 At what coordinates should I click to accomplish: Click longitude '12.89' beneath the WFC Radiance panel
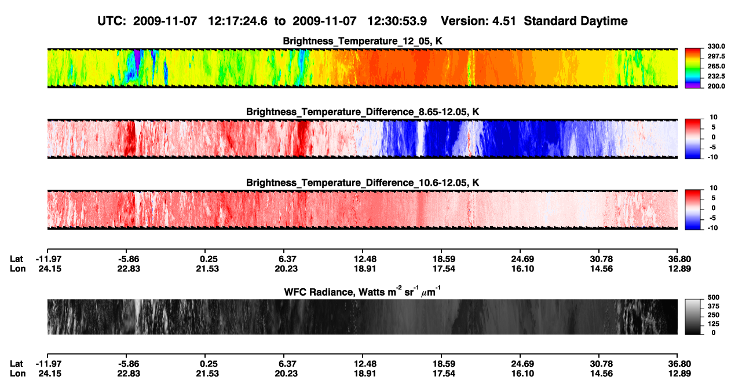coord(678,373)
